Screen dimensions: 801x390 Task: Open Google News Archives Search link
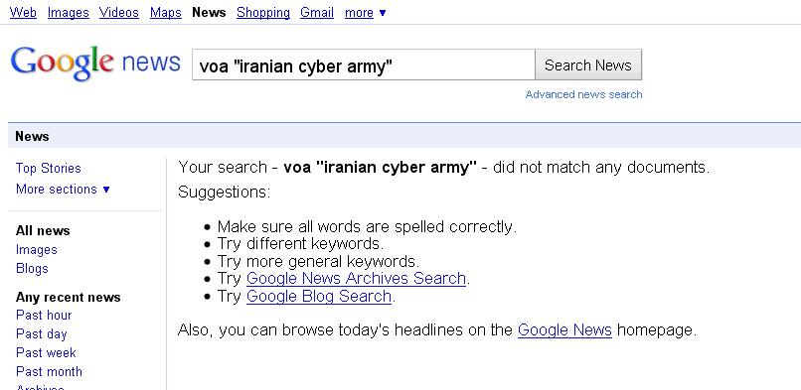[x=356, y=278]
